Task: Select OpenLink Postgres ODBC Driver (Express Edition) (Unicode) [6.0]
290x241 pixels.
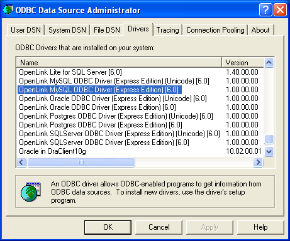Action: pyautogui.click(x=116, y=116)
